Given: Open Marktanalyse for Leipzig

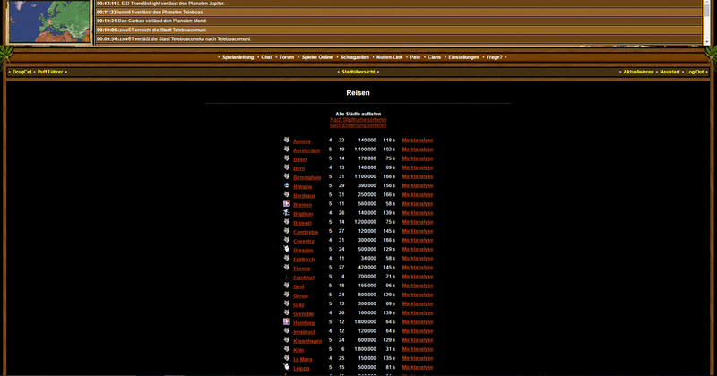Looking at the screenshot, I should tap(418, 367).
